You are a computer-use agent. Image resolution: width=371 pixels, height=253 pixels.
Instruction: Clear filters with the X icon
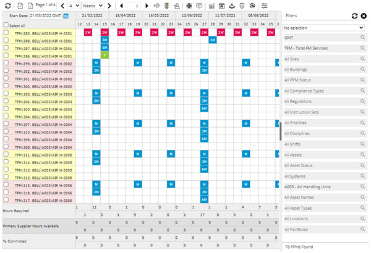[x=364, y=15]
